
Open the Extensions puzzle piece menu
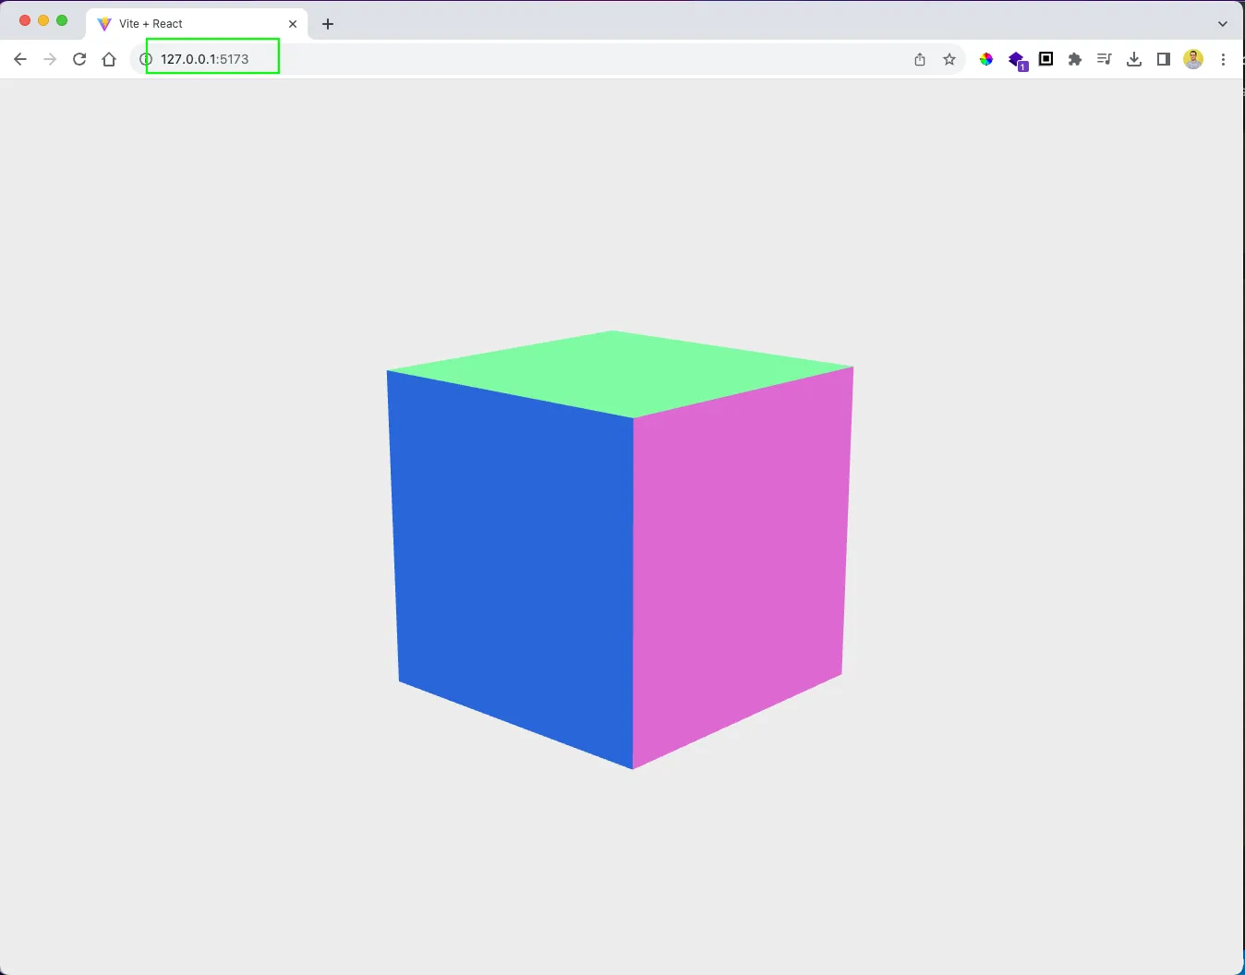1075,59
